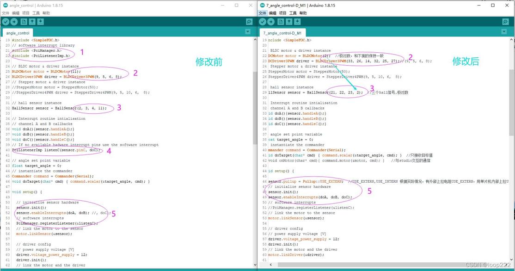Image resolution: width=515 pixels, height=271 pixels.
Task: Click 'float target_angle = 0;' in angle_control
Action: tap(37, 166)
